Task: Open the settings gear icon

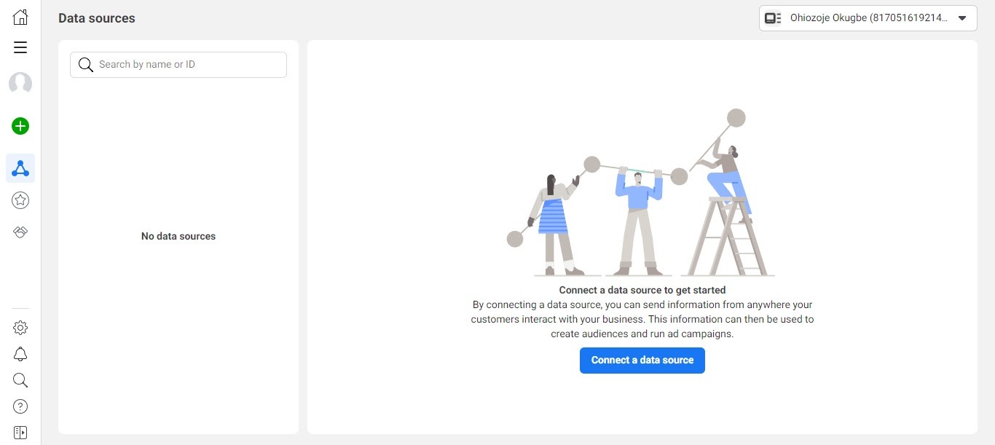Action: (20, 328)
